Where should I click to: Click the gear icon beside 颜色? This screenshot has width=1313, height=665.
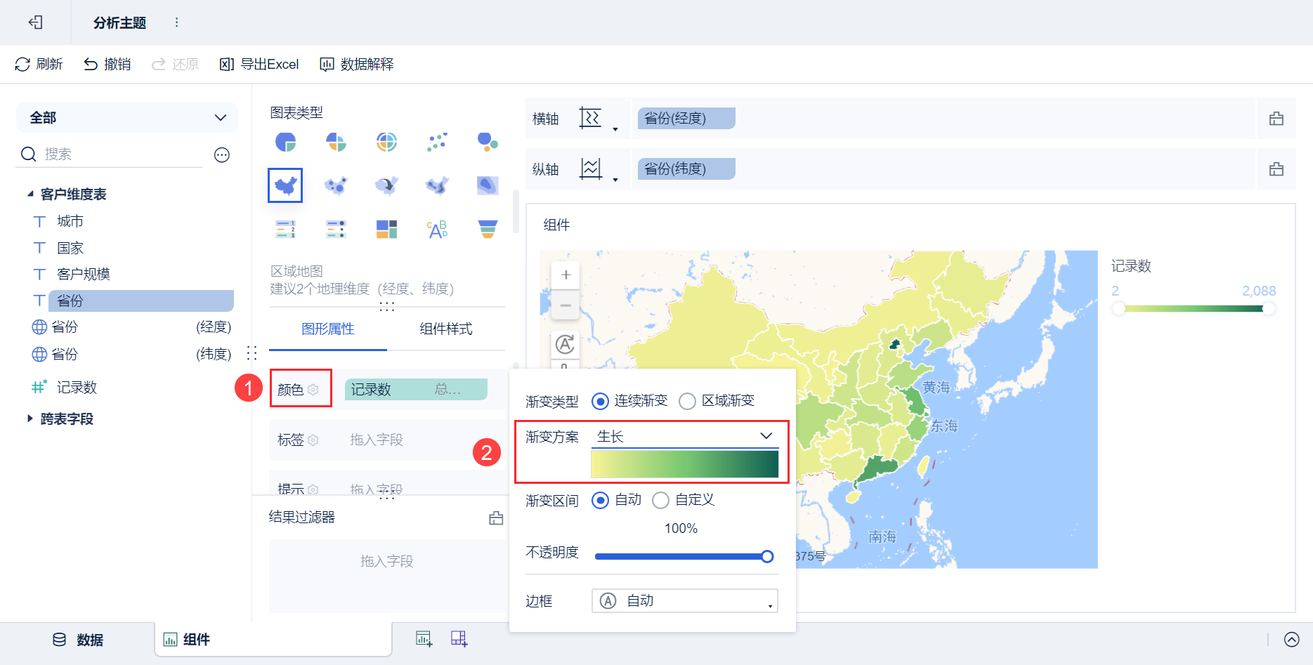313,390
